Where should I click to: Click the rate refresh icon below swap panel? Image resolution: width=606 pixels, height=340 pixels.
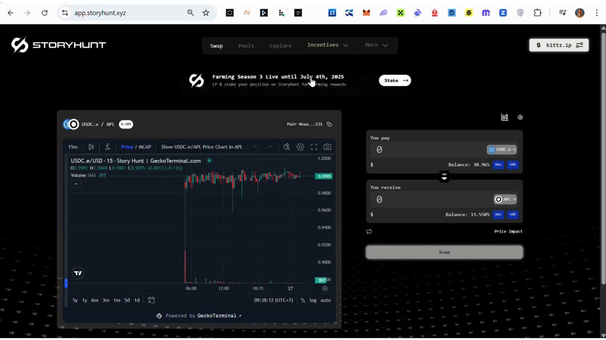pos(369,232)
